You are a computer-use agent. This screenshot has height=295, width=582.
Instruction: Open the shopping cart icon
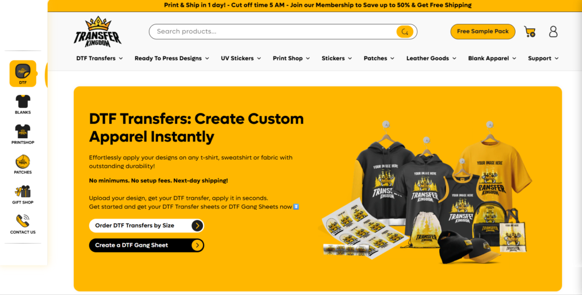[530, 31]
